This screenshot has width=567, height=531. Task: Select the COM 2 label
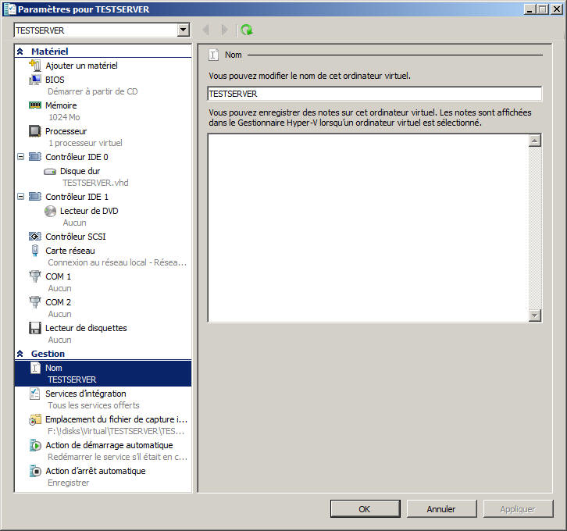(58, 302)
